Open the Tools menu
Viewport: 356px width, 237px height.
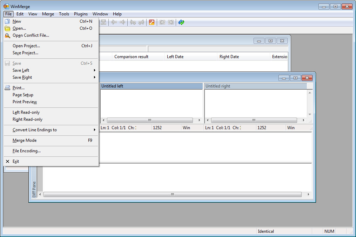click(64, 14)
